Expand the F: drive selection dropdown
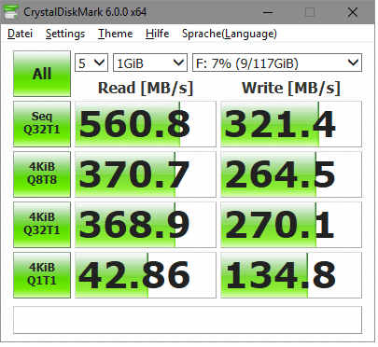Image resolution: width=378 pixels, height=347 pixels. point(277,62)
